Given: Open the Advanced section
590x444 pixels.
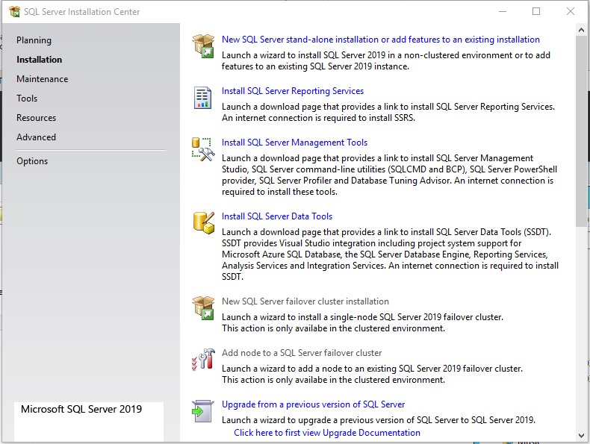Looking at the screenshot, I should click(36, 137).
